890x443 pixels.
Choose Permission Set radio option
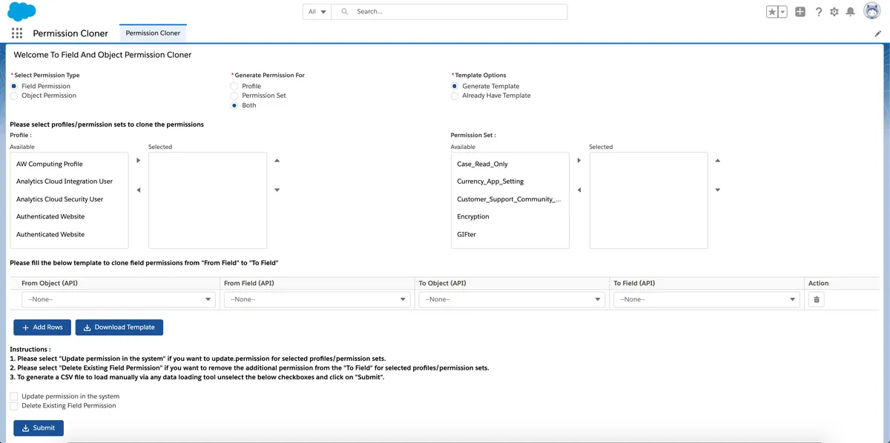tap(234, 96)
